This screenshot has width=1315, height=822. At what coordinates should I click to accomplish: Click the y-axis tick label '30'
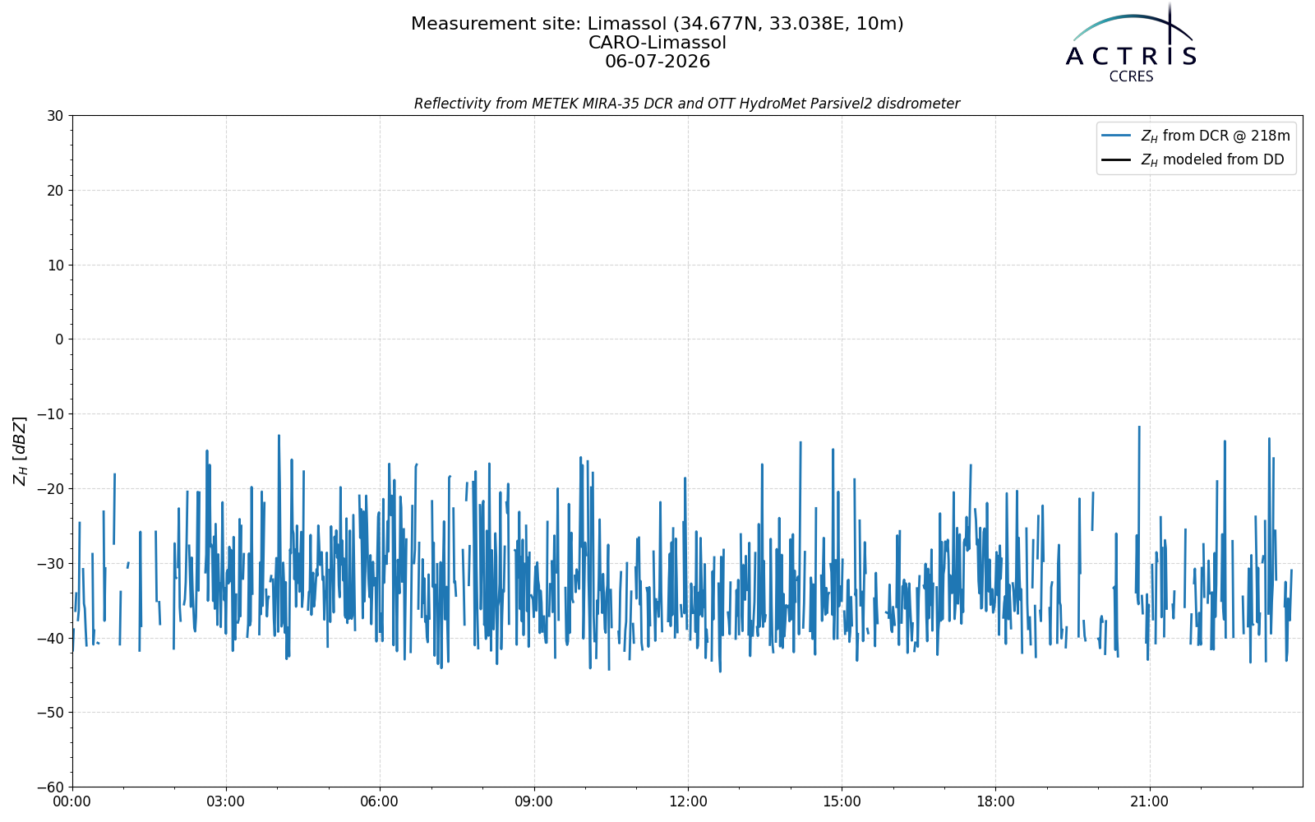click(55, 116)
